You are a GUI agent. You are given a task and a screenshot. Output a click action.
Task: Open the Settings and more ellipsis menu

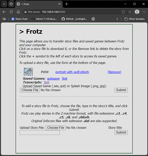click(144, 12)
